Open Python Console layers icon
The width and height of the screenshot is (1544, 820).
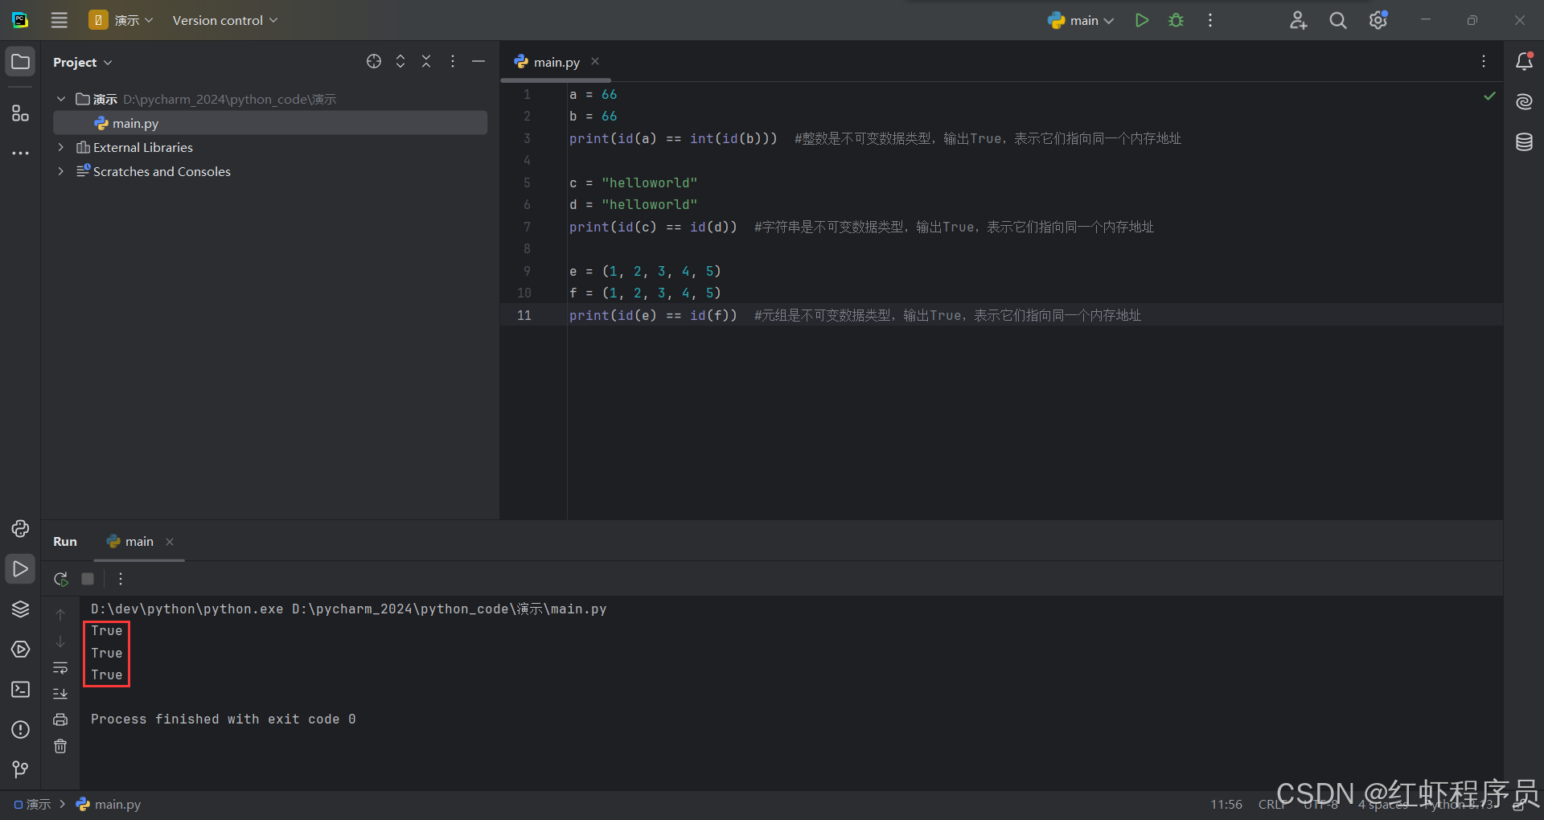(20, 609)
